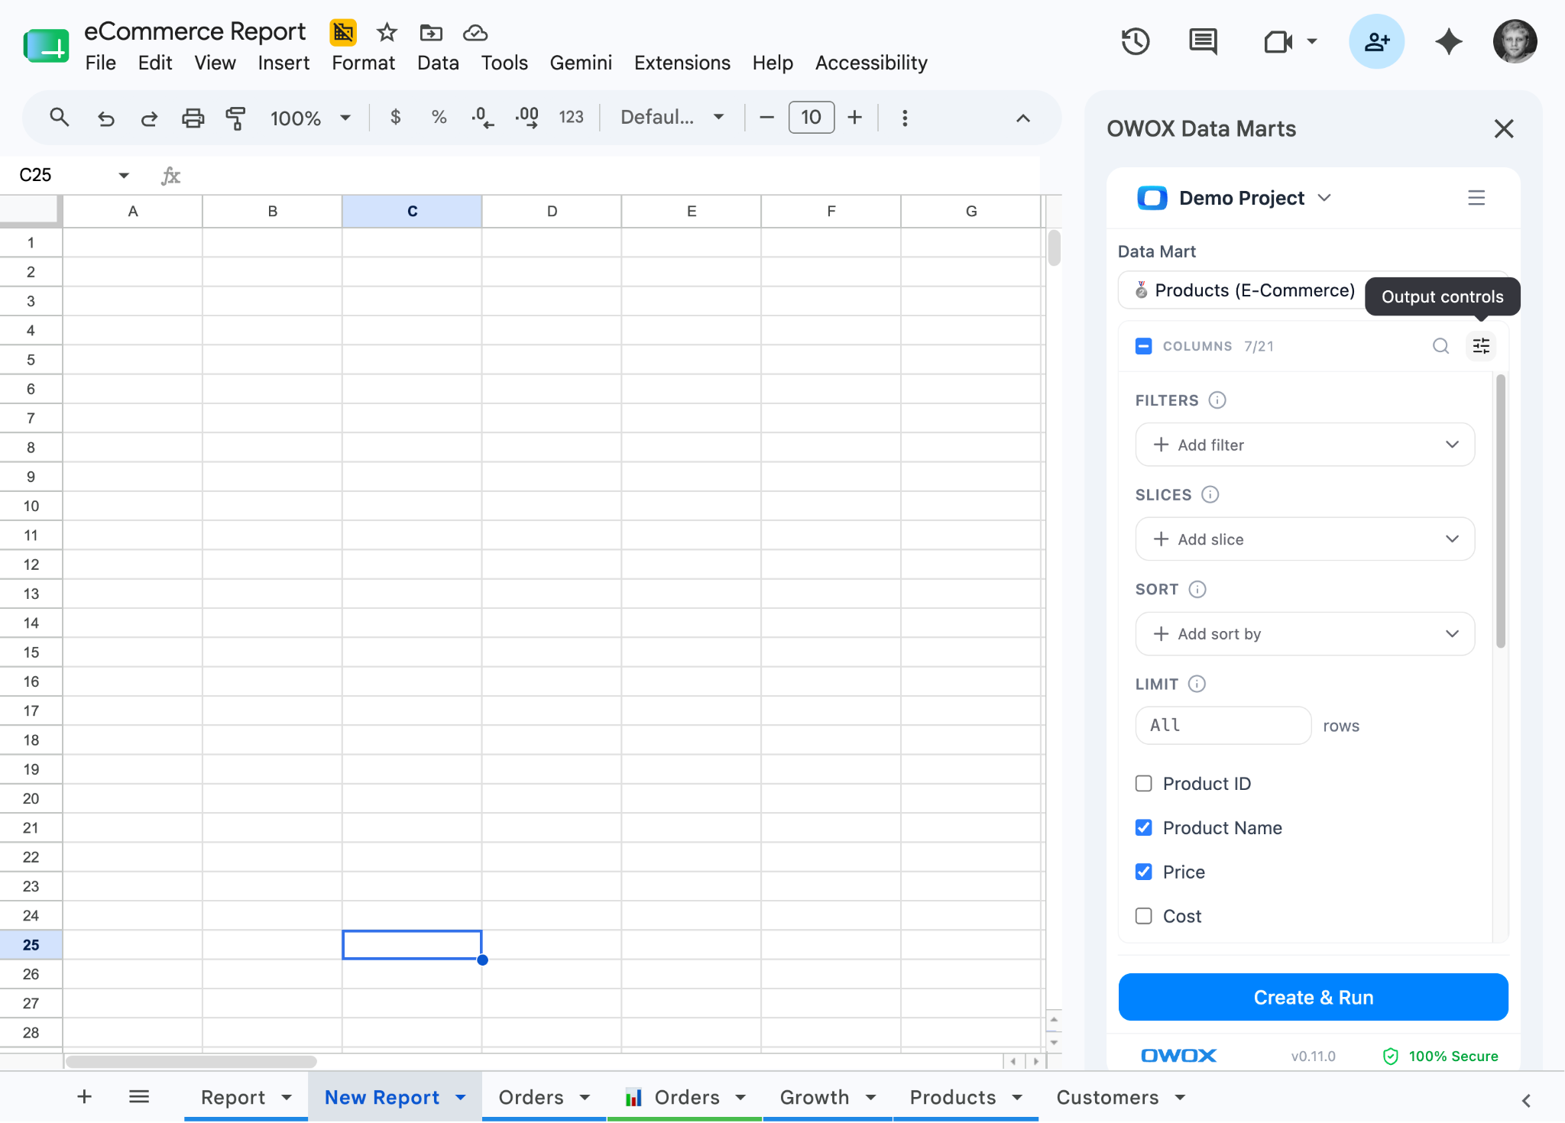1565x1123 pixels.
Task: Open the Default font dropdown
Action: (x=671, y=118)
